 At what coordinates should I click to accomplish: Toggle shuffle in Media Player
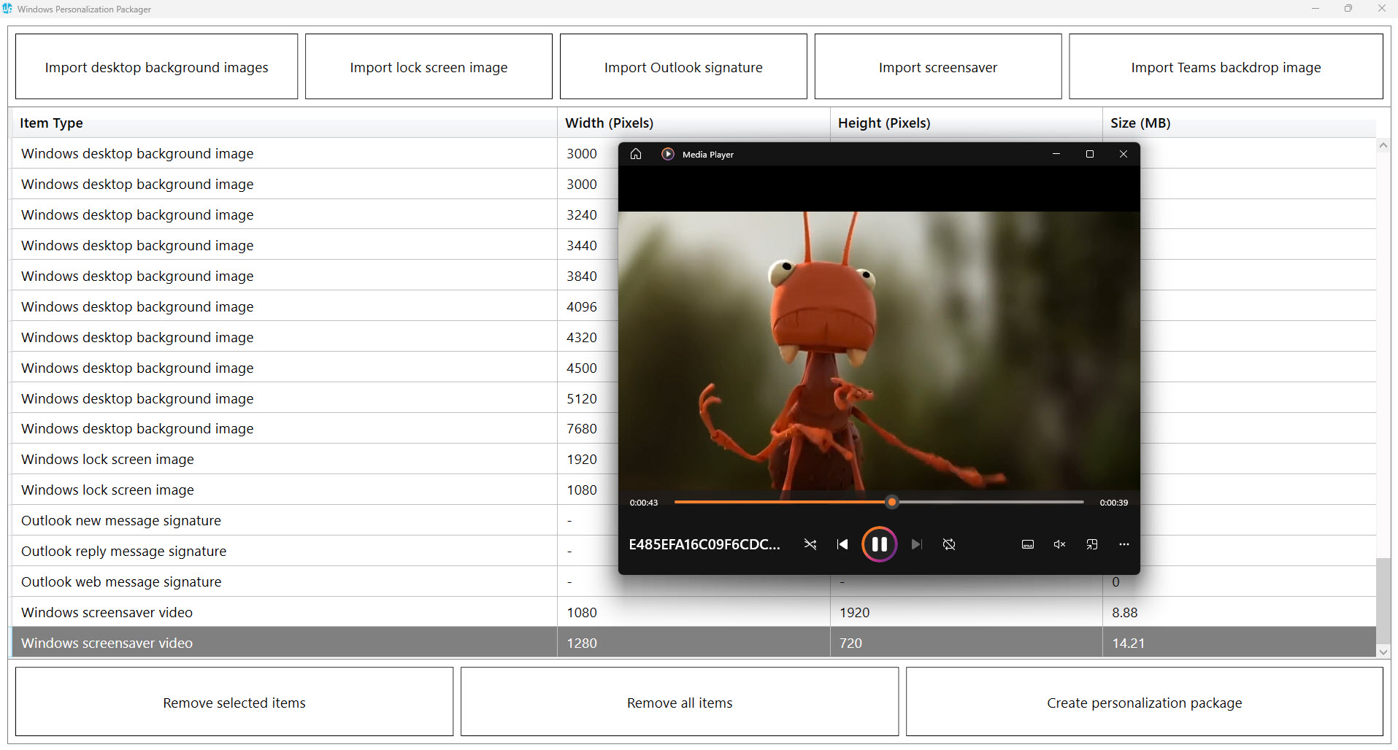[x=810, y=544]
